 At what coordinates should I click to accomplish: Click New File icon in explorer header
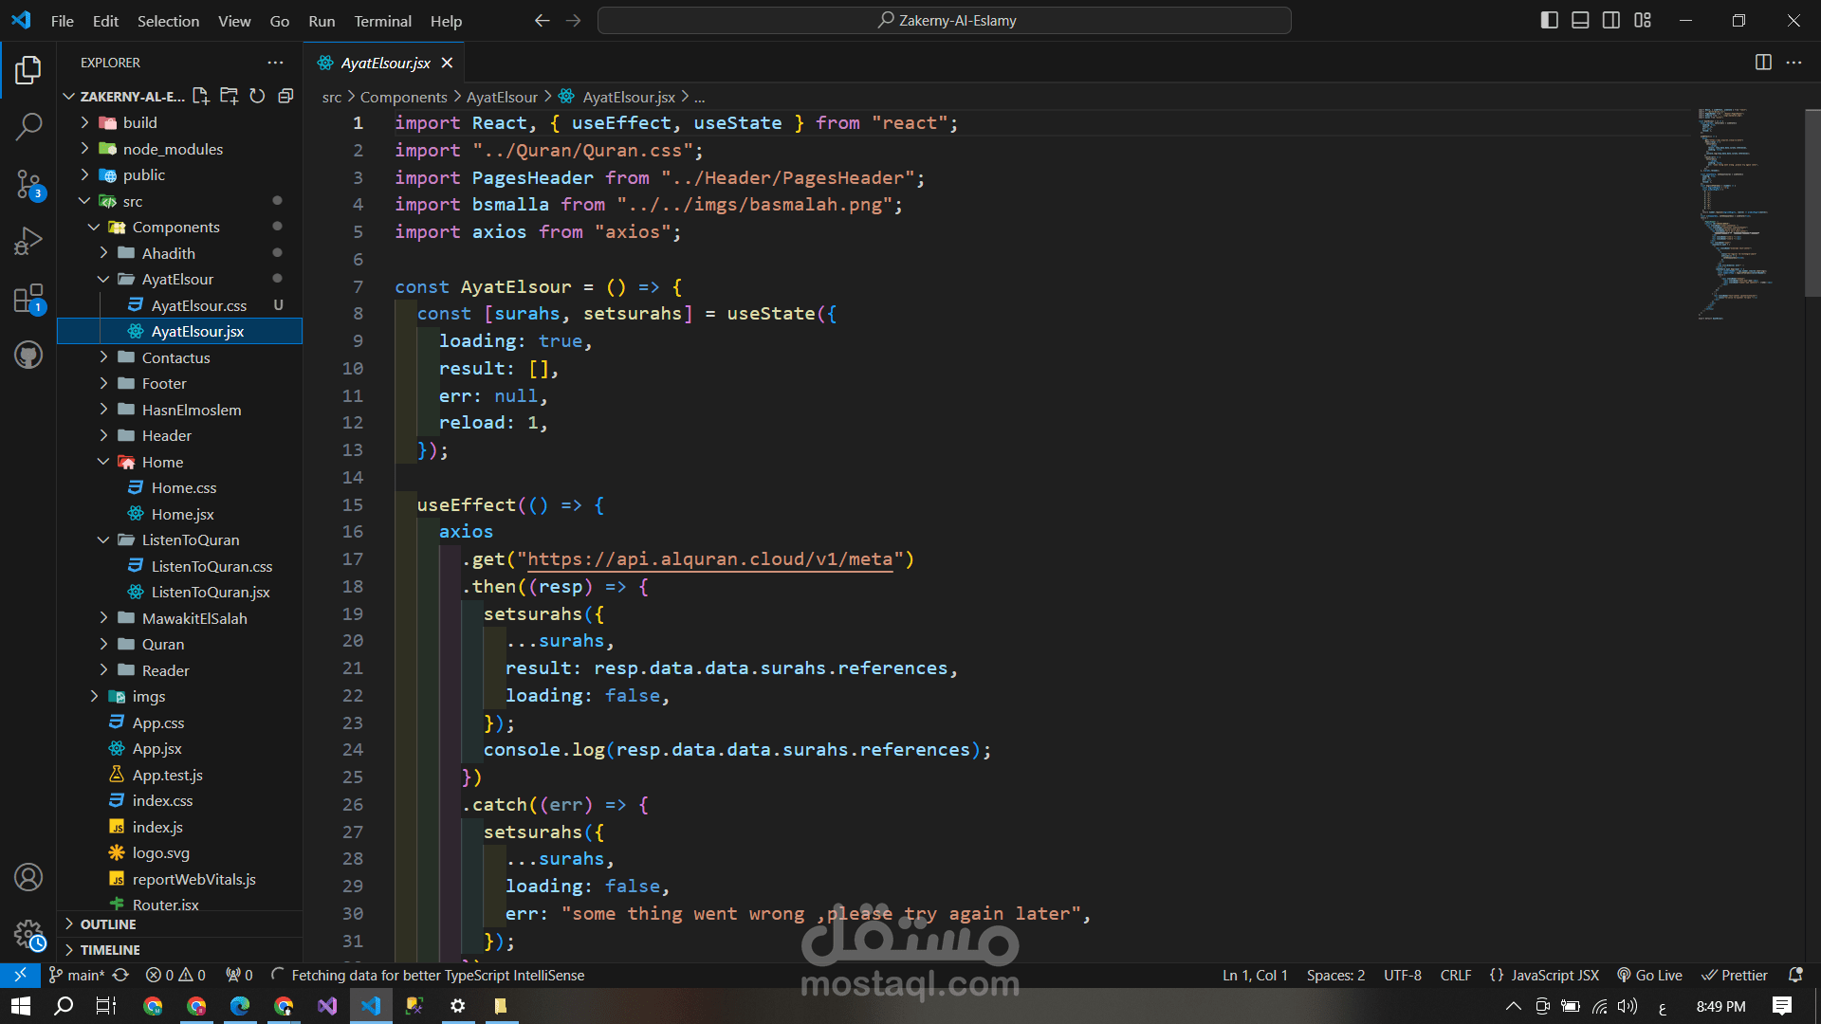coord(201,96)
